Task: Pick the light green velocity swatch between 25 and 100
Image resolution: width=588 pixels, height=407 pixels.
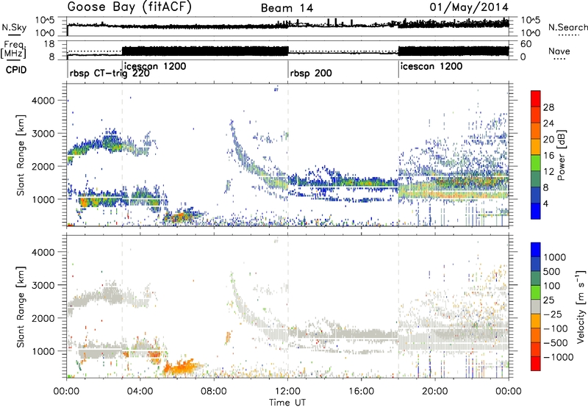Action: point(536,292)
